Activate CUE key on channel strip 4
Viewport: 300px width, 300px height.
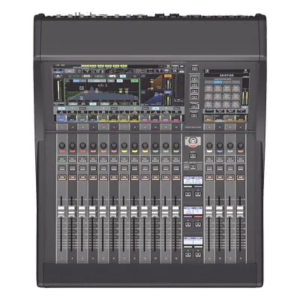[93, 168]
